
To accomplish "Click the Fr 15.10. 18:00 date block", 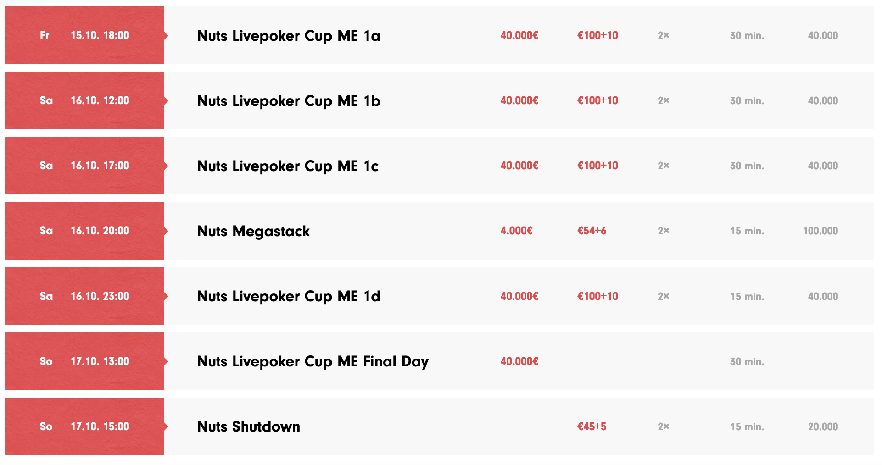I will point(84,35).
